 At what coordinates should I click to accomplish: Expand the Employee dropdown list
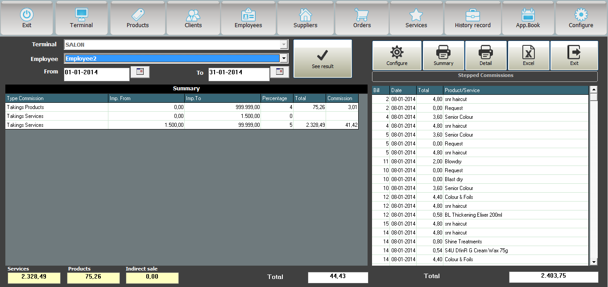click(283, 58)
